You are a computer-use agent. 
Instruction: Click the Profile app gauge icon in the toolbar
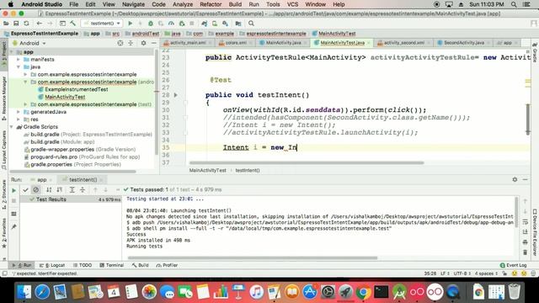[171, 24]
